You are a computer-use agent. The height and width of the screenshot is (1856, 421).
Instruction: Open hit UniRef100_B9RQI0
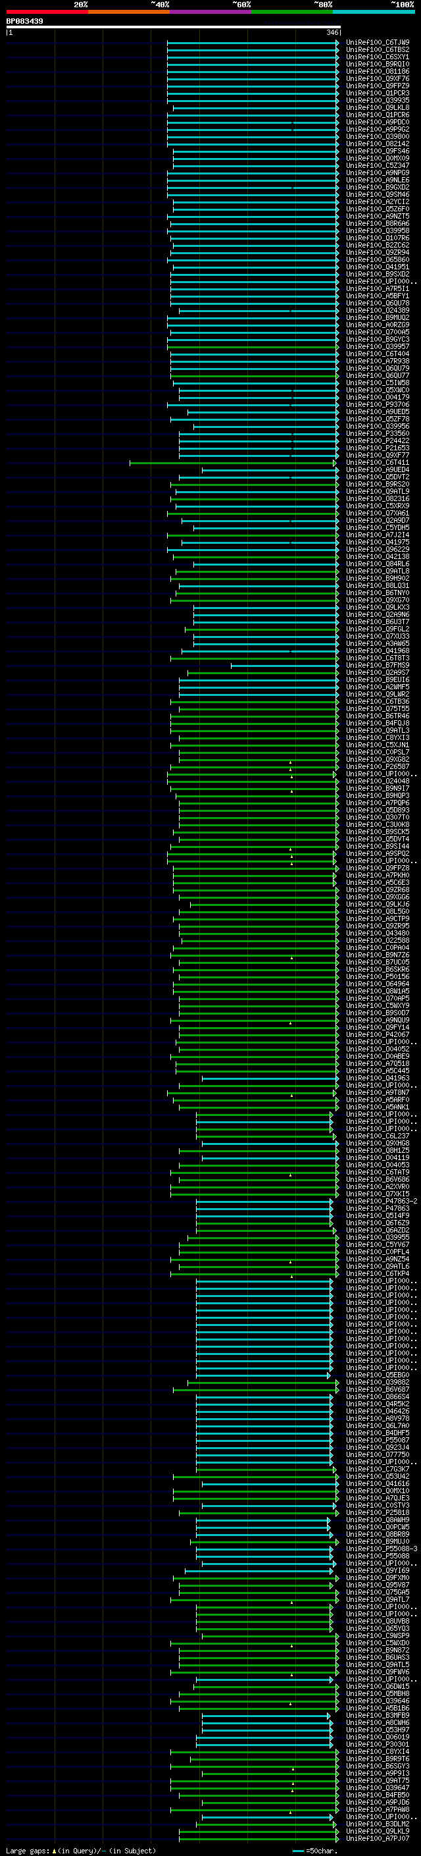point(378,64)
